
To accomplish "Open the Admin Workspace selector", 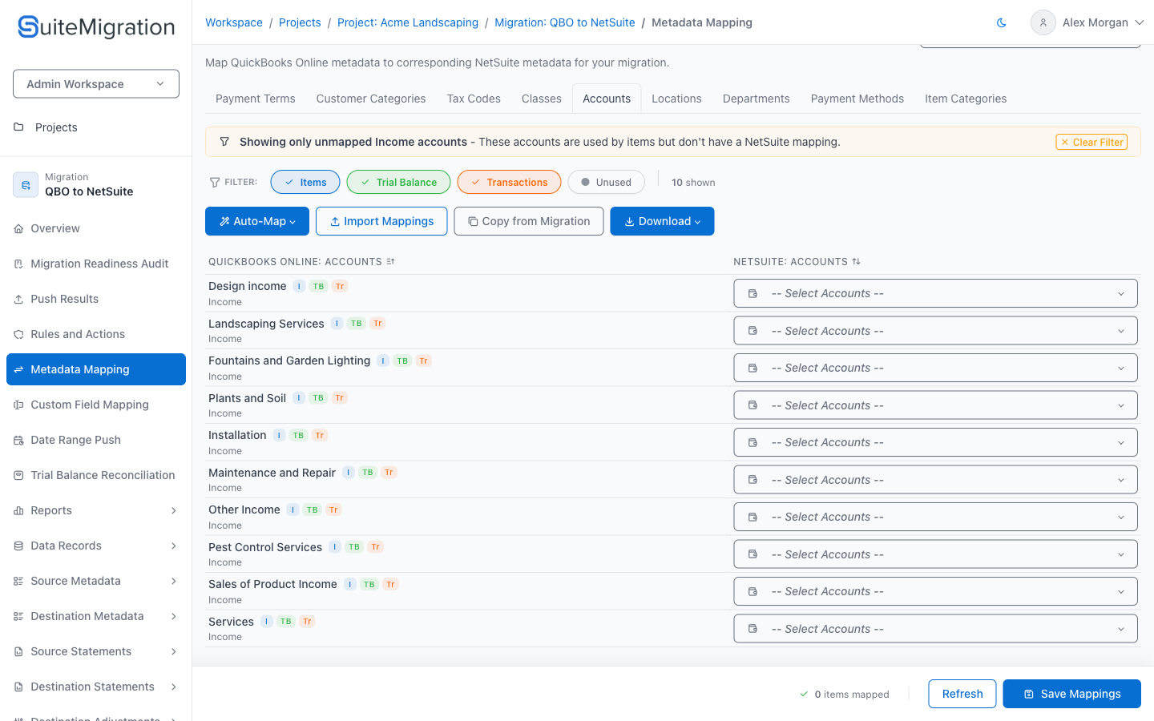I will point(96,84).
